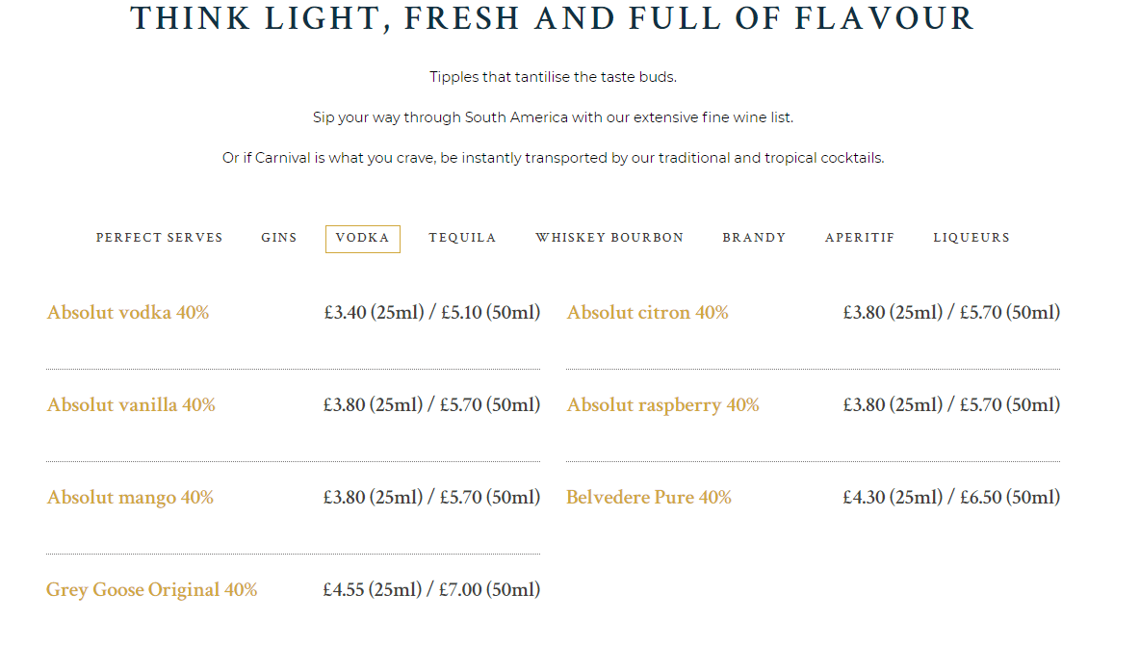The image size is (1140, 646).
Task: Switch to the Tequila tab
Action: (x=462, y=239)
